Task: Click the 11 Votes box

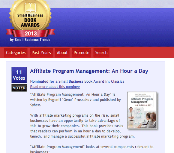Action: coord(19,75)
